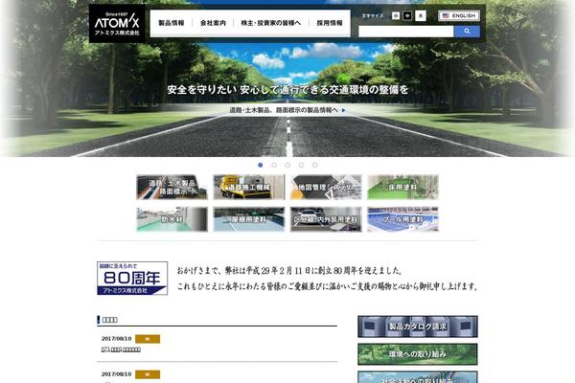The image size is (575, 383).
Task: Click the 80周年 anniversary banner
Action: coord(132,279)
